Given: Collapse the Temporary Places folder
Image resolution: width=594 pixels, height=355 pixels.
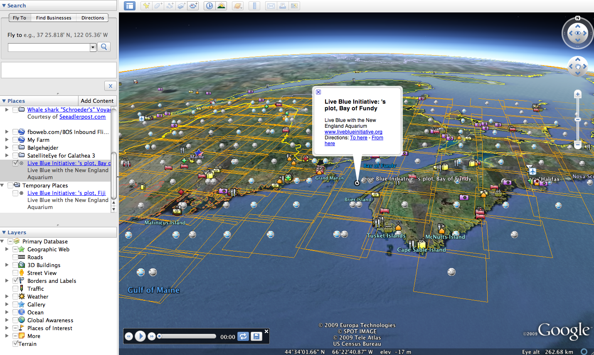Looking at the screenshot, I should coord(2,185).
